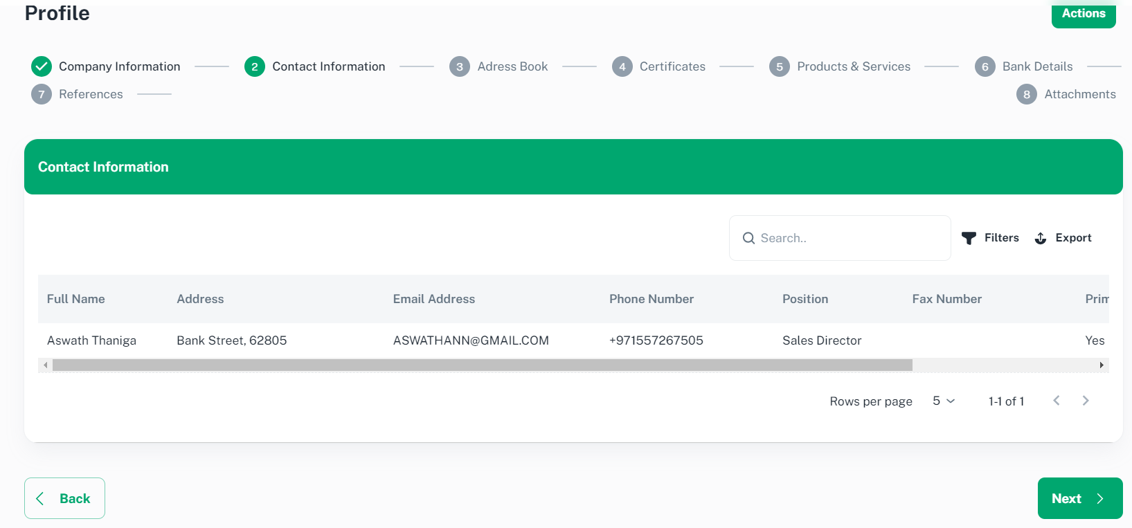Click the step 5 Products & Services circle
Viewport: 1132px width, 528px height.
click(x=780, y=66)
